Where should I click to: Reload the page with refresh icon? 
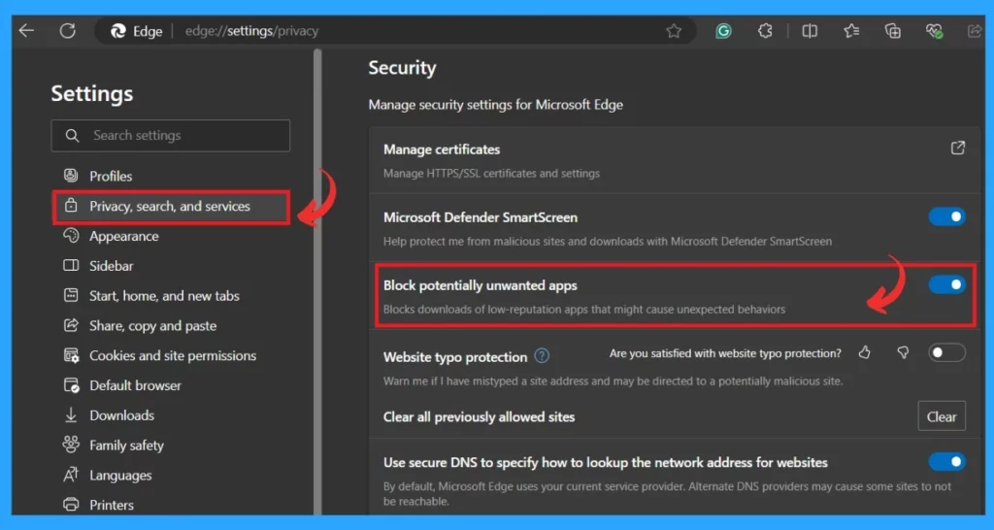click(68, 30)
